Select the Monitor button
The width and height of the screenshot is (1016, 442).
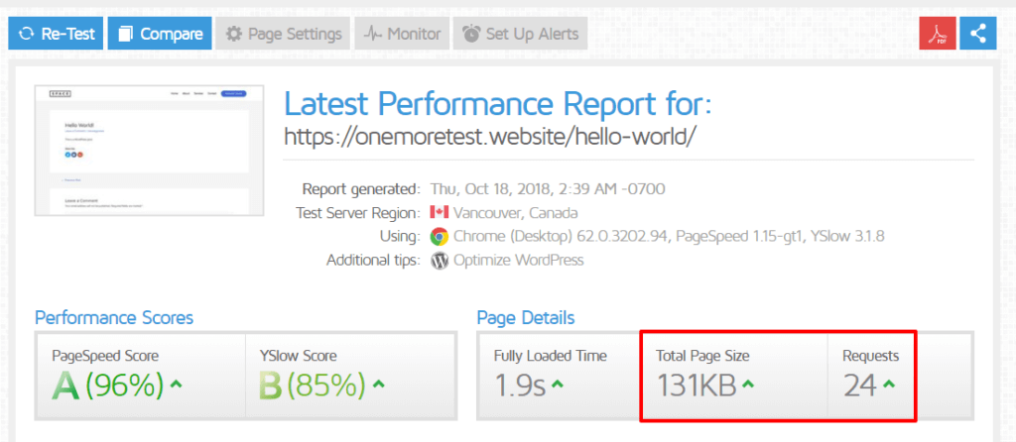pos(402,33)
